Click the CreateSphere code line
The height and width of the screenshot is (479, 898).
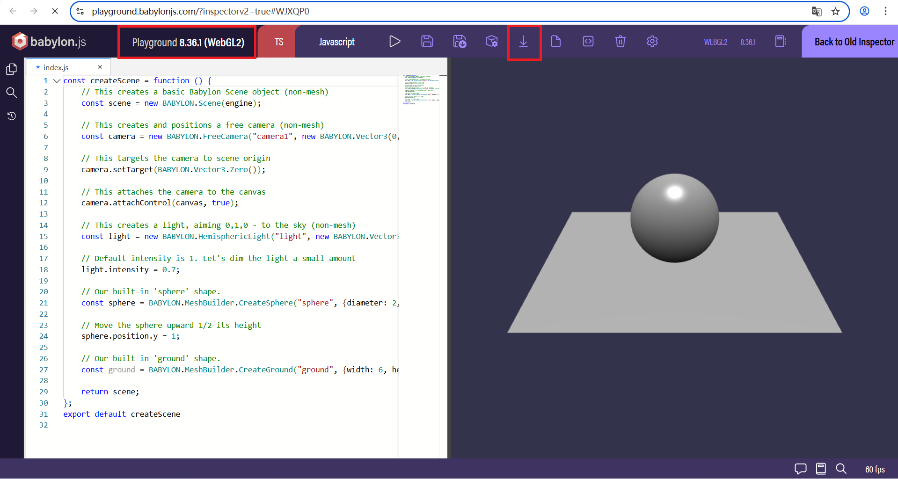coord(240,303)
